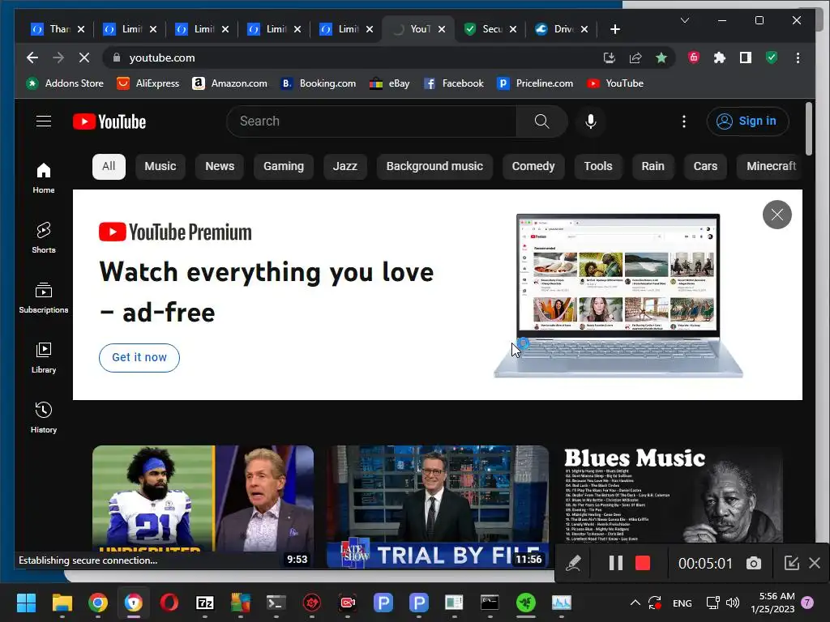The width and height of the screenshot is (830, 622).
Task: Stop page loading button
Action: [84, 58]
